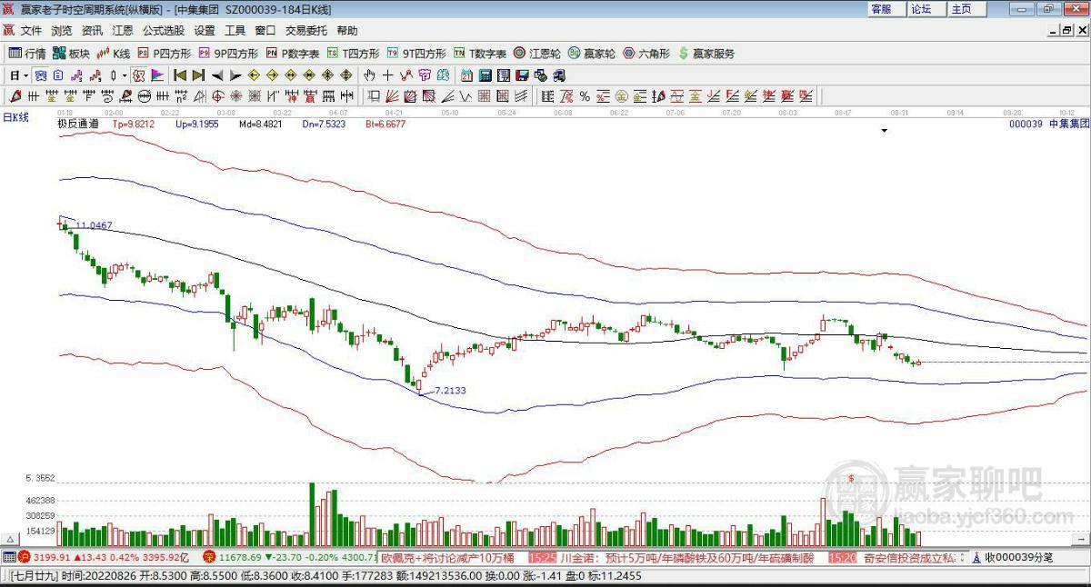Screen dimensions: 1091x587
Task: Click the Bt=6.6677 indicator value
Action: pyautogui.click(x=385, y=124)
